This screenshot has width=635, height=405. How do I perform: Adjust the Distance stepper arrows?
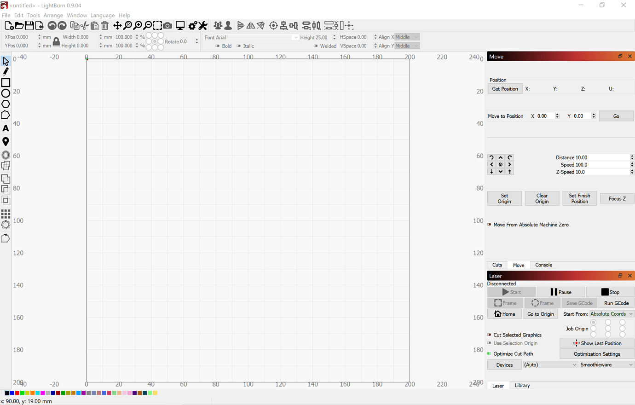[x=632, y=157]
